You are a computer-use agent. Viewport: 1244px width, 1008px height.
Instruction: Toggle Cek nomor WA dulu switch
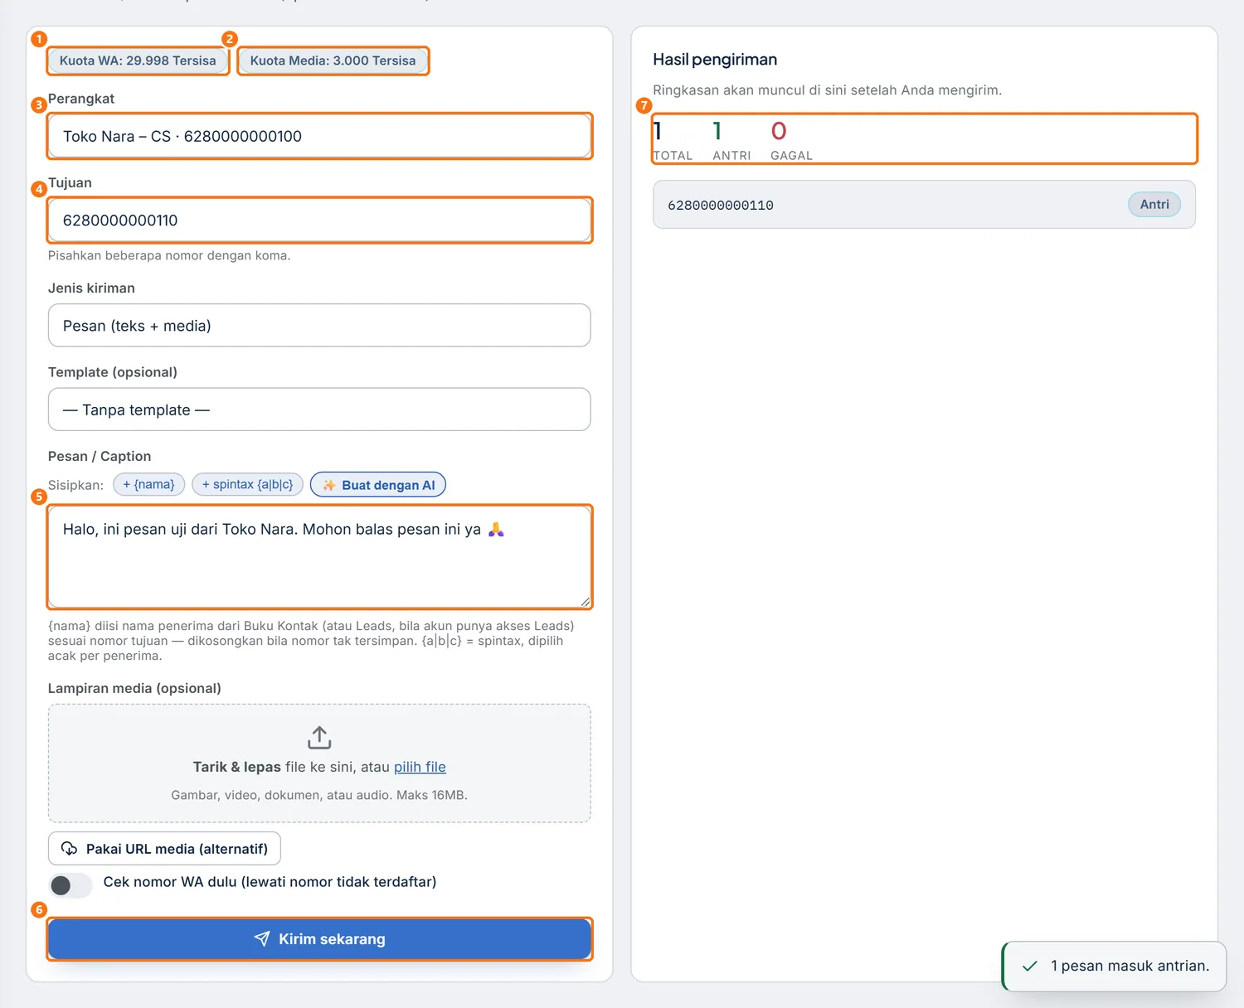coord(70,884)
